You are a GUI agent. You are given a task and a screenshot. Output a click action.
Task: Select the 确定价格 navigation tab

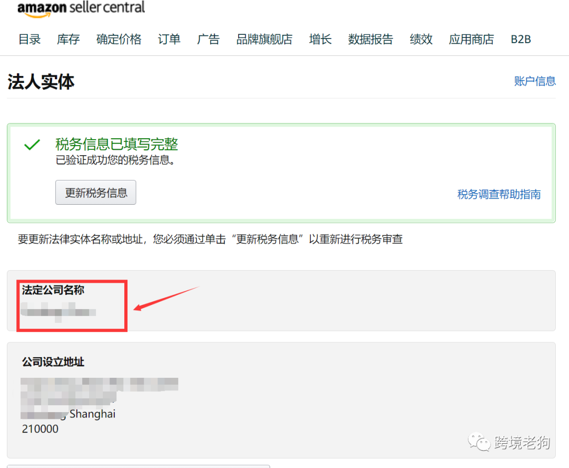click(119, 39)
